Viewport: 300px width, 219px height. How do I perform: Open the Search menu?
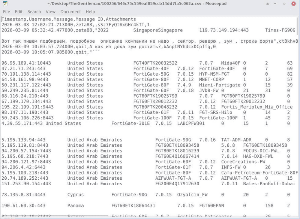pos(34,12)
